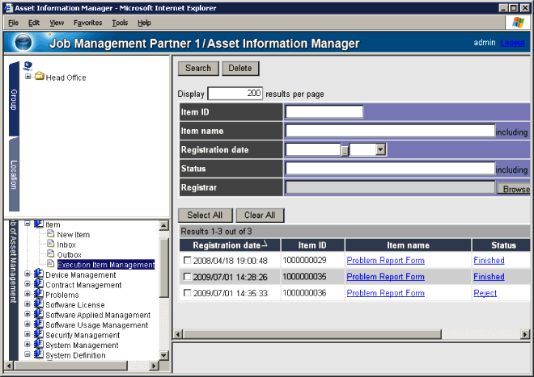Click the Device Management book icon
This screenshot has width=534, height=377.
tap(38, 274)
